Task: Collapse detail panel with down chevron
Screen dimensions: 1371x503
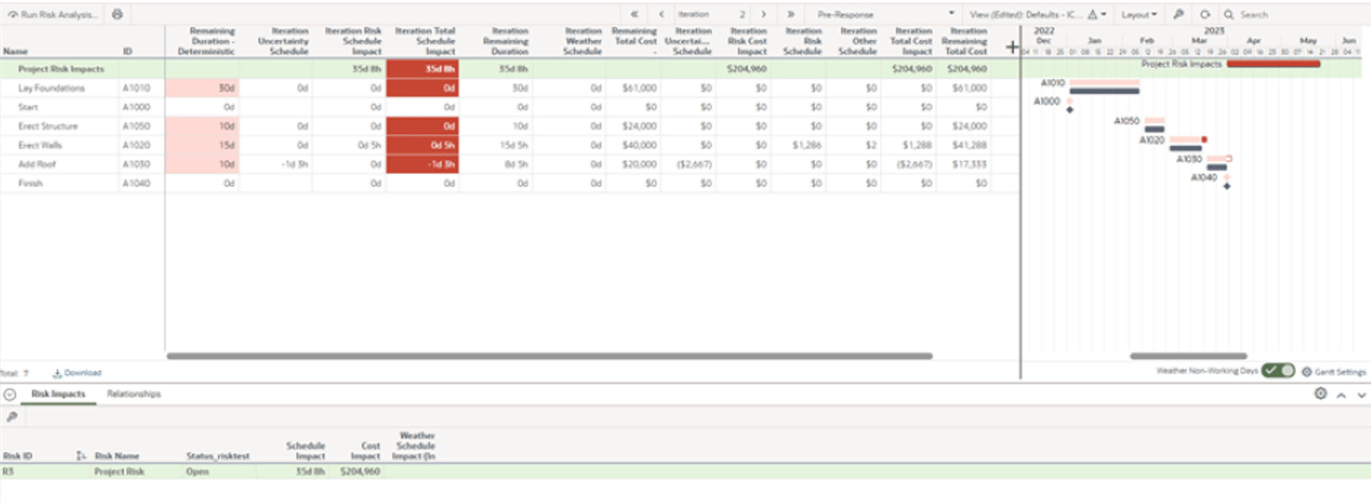Action: click(x=1361, y=395)
